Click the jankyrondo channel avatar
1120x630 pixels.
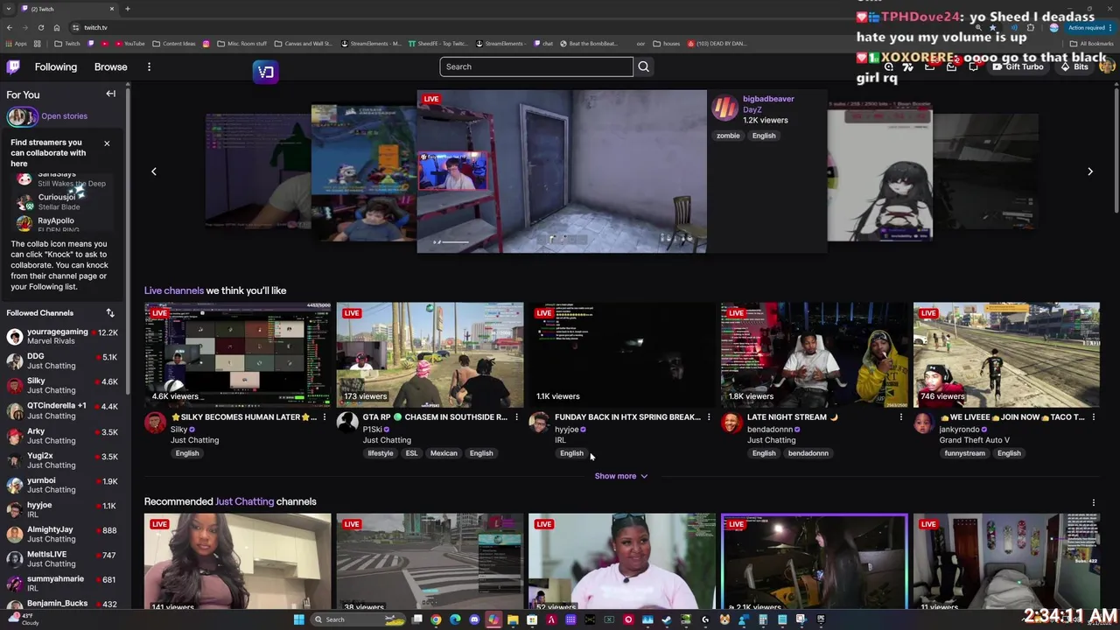coord(923,423)
